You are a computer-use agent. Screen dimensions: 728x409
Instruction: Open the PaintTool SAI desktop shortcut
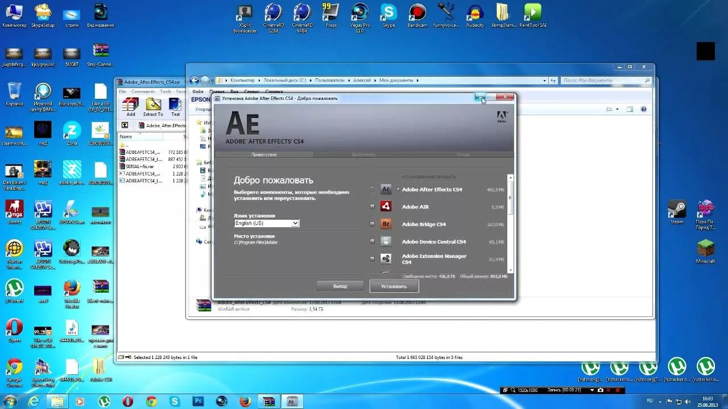point(532,15)
